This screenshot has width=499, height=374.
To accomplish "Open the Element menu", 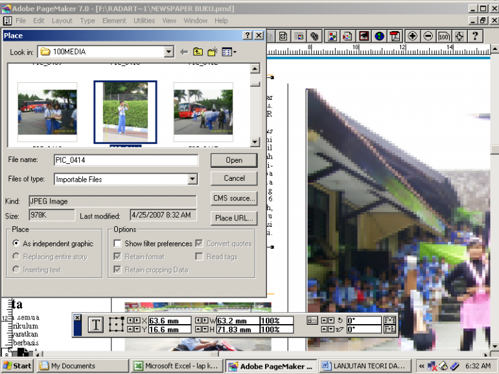I will [114, 21].
